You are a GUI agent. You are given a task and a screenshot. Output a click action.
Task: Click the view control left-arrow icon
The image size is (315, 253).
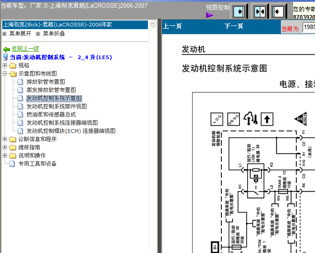point(278,12)
